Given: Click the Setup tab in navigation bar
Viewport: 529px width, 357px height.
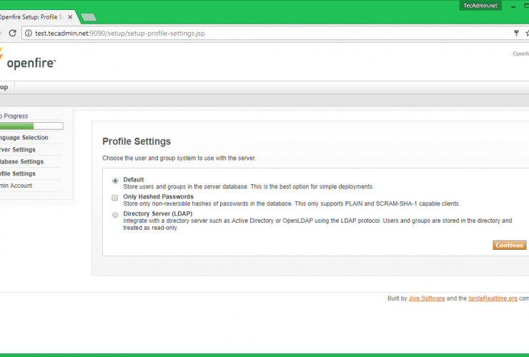Looking at the screenshot, I should (4, 87).
